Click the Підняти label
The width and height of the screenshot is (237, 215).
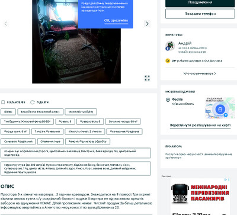43,102
